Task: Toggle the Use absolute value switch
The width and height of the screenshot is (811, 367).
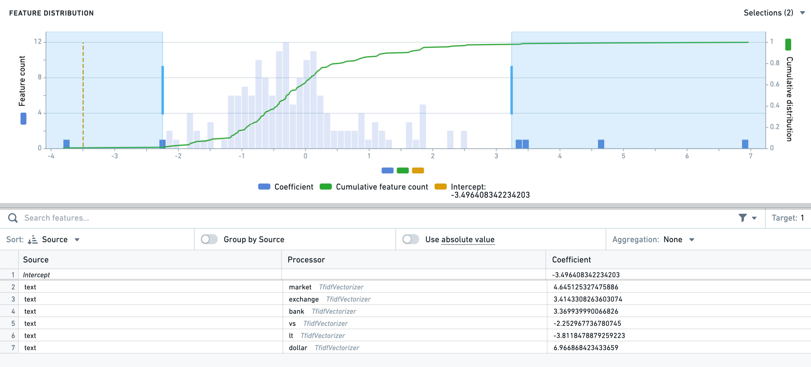Action: (x=411, y=239)
